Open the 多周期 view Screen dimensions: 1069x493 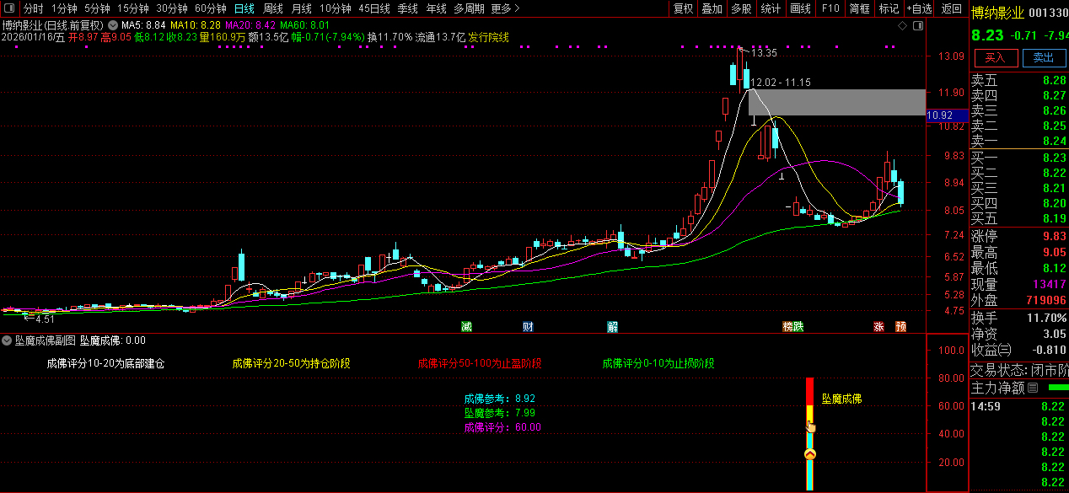tap(470, 8)
